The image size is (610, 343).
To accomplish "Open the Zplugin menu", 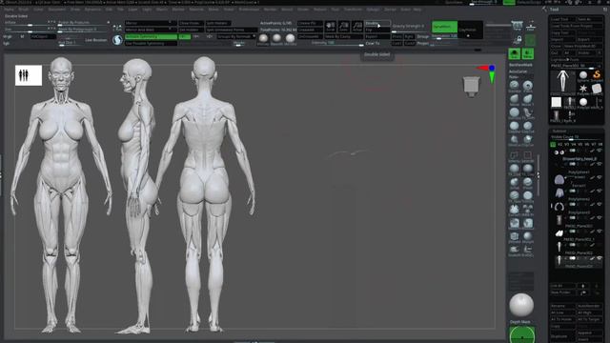I will click(x=373, y=10).
